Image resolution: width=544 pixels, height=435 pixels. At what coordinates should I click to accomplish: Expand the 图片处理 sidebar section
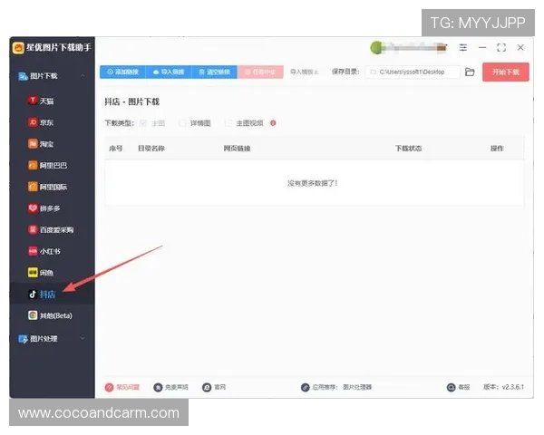pos(83,338)
